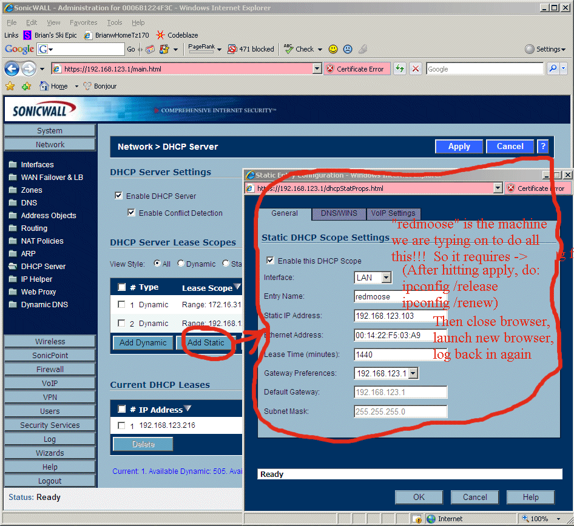574x526 pixels.
Task: Click the Logout sidebar button
Action: point(50,481)
